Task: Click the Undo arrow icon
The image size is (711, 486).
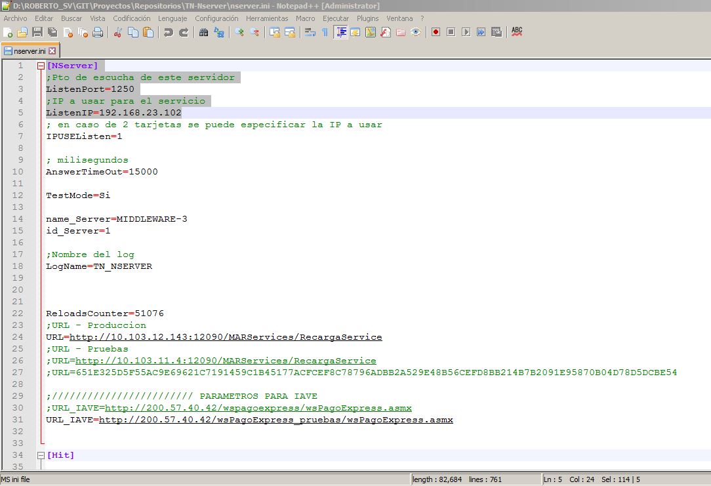Action: point(168,32)
